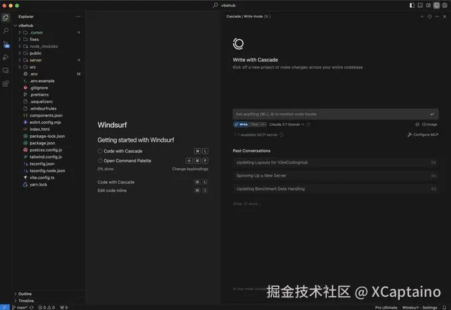Close the Cascade panel
Viewport: 451px width, 310px height.
[x=444, y=17]
